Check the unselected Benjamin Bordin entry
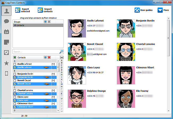The image size is (173, 119). [x=15, y=74]
